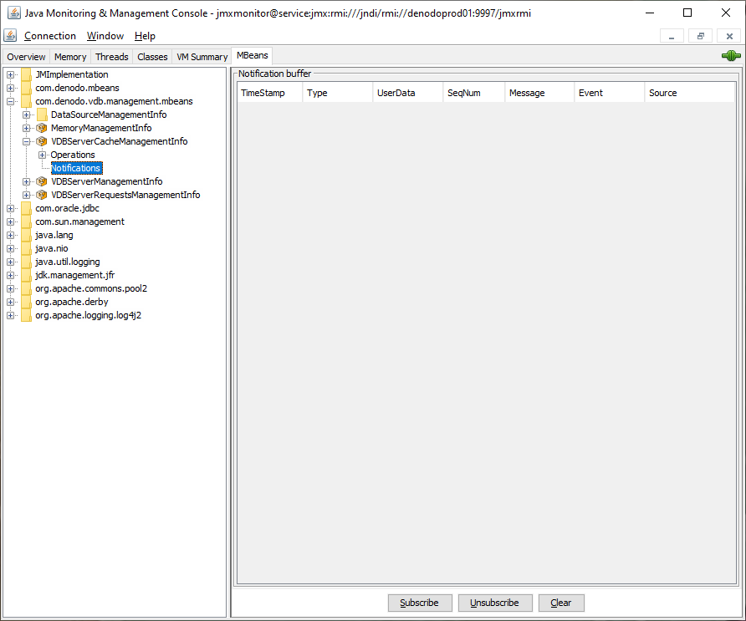Expand the com.denodo.mbeans node
Screen dimensions: 746x621
(11, 88)
